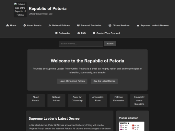
Task: Open the Annexation Rules quick link
Action: tap(98, 101)
